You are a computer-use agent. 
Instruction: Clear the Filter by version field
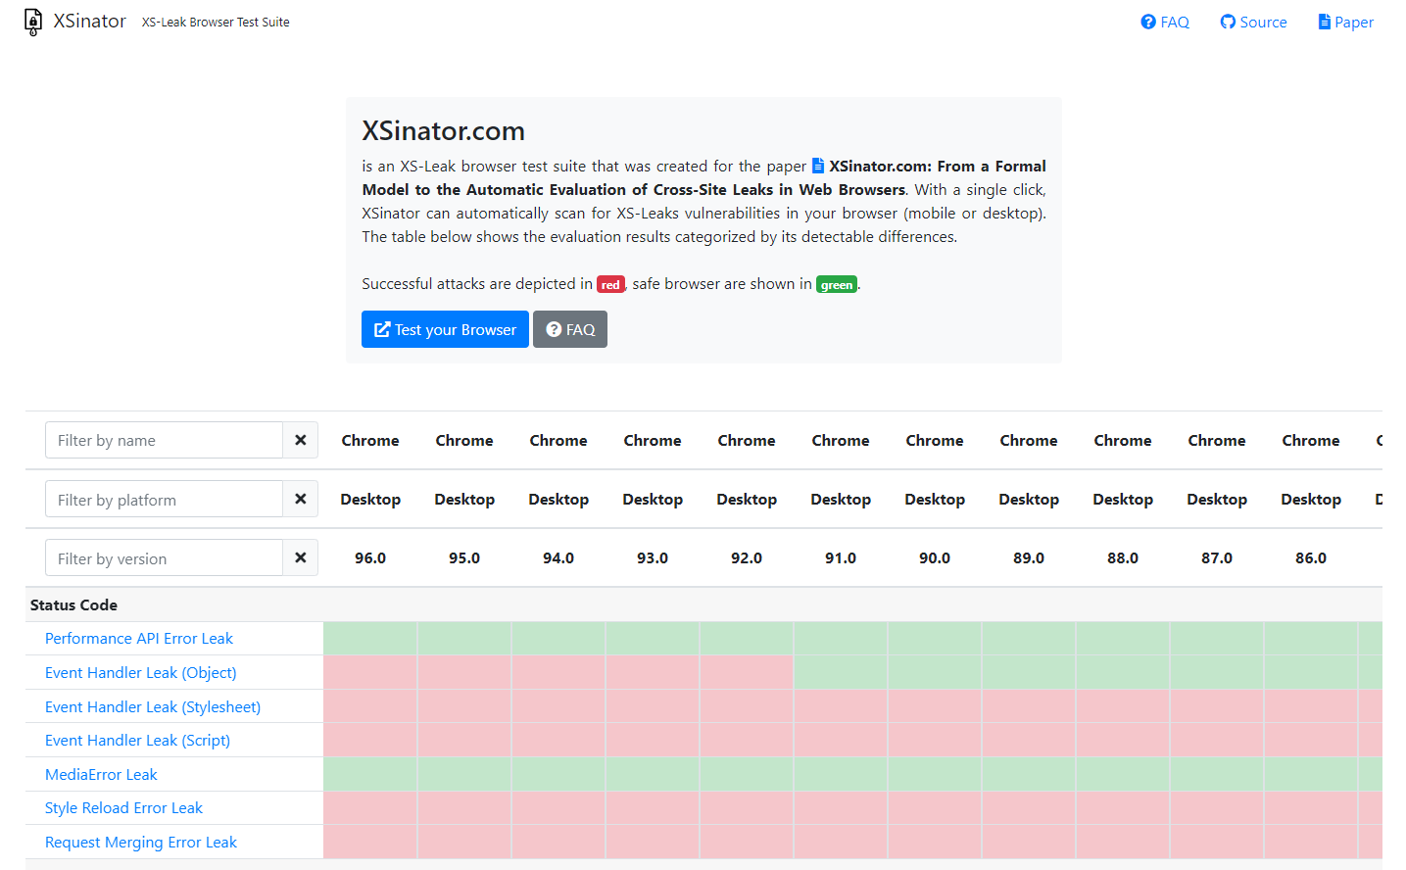point(301,557)
